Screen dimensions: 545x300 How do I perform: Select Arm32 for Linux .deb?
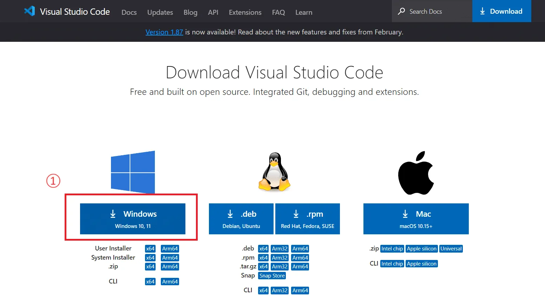coord(280,249)
